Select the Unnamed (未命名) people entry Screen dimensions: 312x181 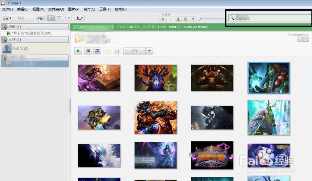pyautogui.click(x=35, y=48)
